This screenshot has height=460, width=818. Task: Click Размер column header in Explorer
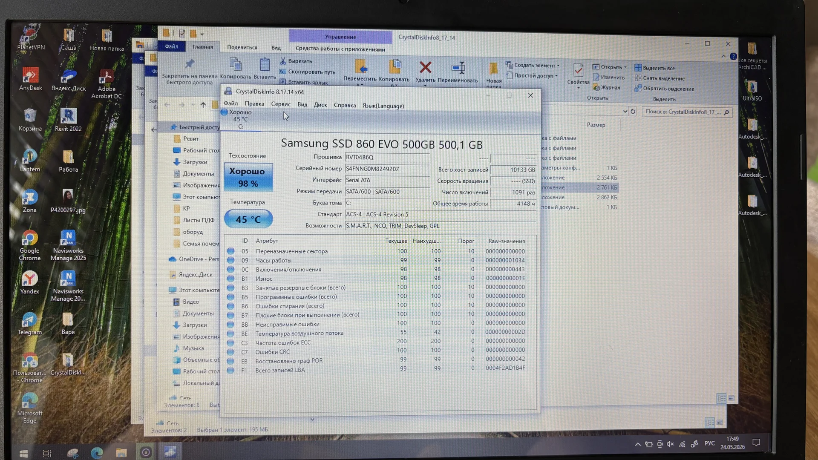596,125
